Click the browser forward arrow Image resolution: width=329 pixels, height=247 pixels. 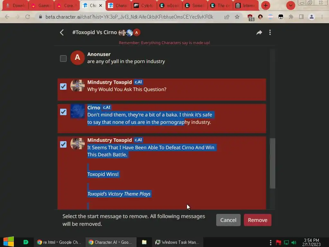[x=17, y=17]
